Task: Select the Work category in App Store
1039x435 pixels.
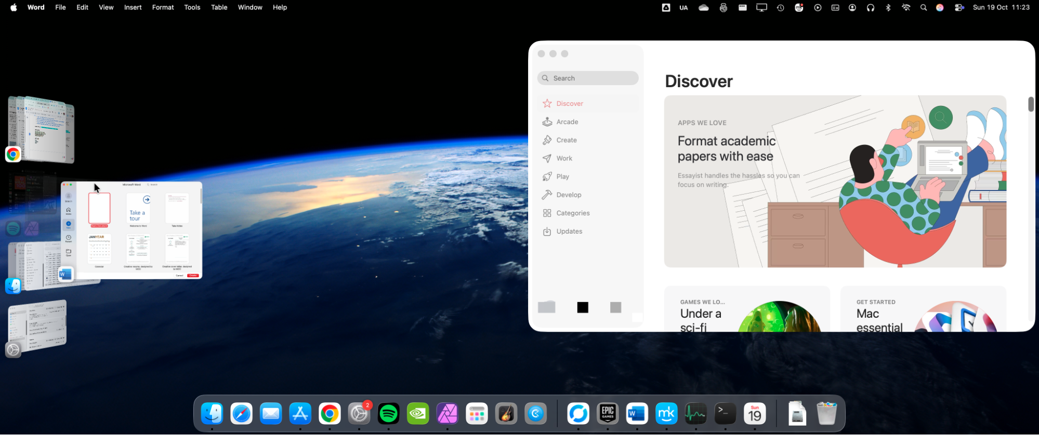Action: point(588,158)
